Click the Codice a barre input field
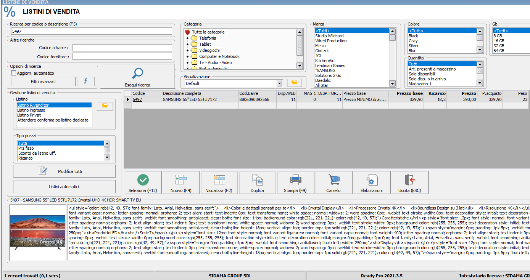 tap(122, 48)
